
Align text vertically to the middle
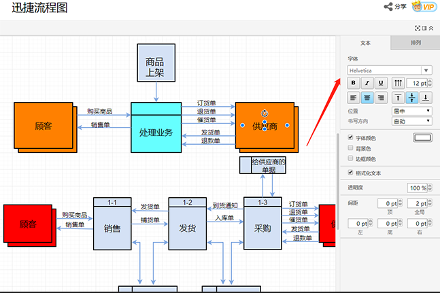point(411,98)
